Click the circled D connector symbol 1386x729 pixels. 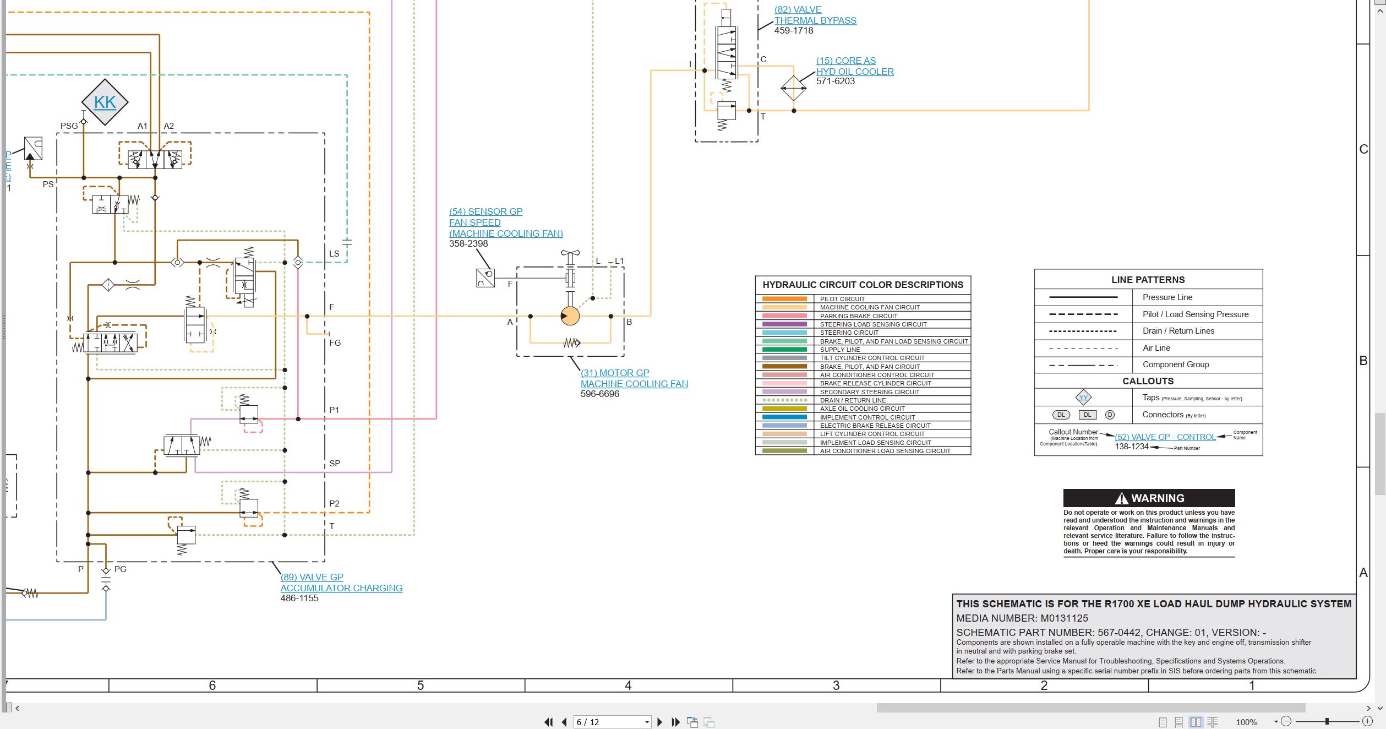click(1110, 415)
